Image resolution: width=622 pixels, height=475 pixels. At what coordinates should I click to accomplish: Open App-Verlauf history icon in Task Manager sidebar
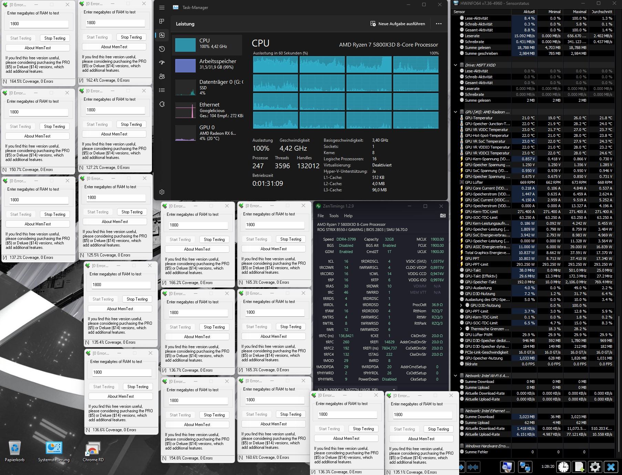point(162,49)
